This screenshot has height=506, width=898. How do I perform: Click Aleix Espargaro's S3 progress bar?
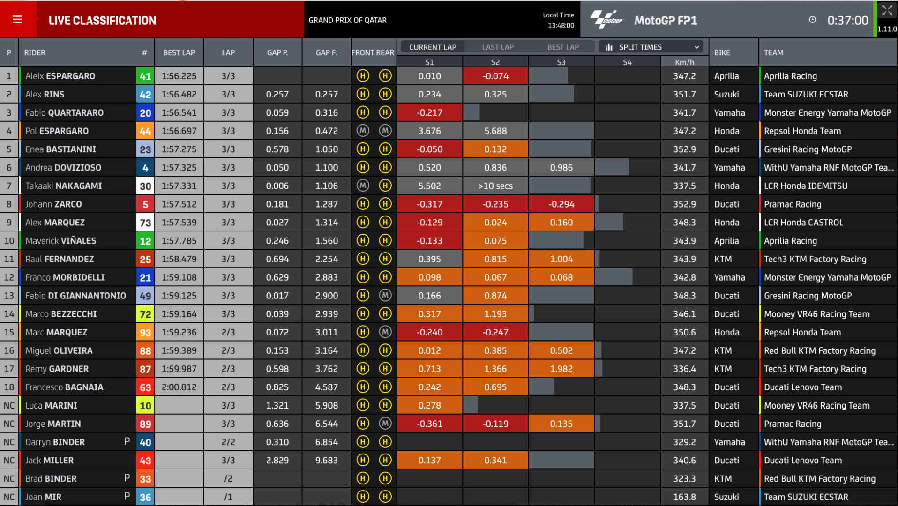548,76
